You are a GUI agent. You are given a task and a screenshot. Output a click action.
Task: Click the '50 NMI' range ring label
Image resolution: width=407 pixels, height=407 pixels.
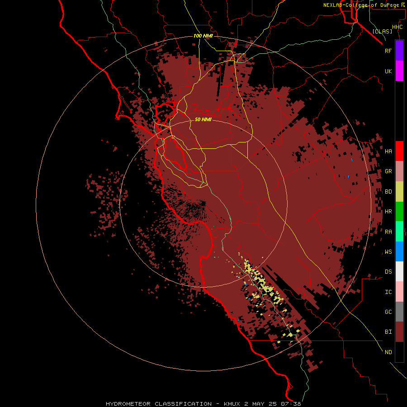203,119
